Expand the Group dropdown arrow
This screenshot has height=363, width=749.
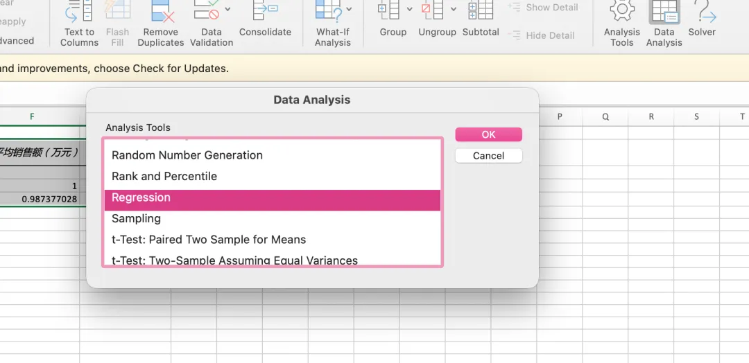tap(409, 10)
